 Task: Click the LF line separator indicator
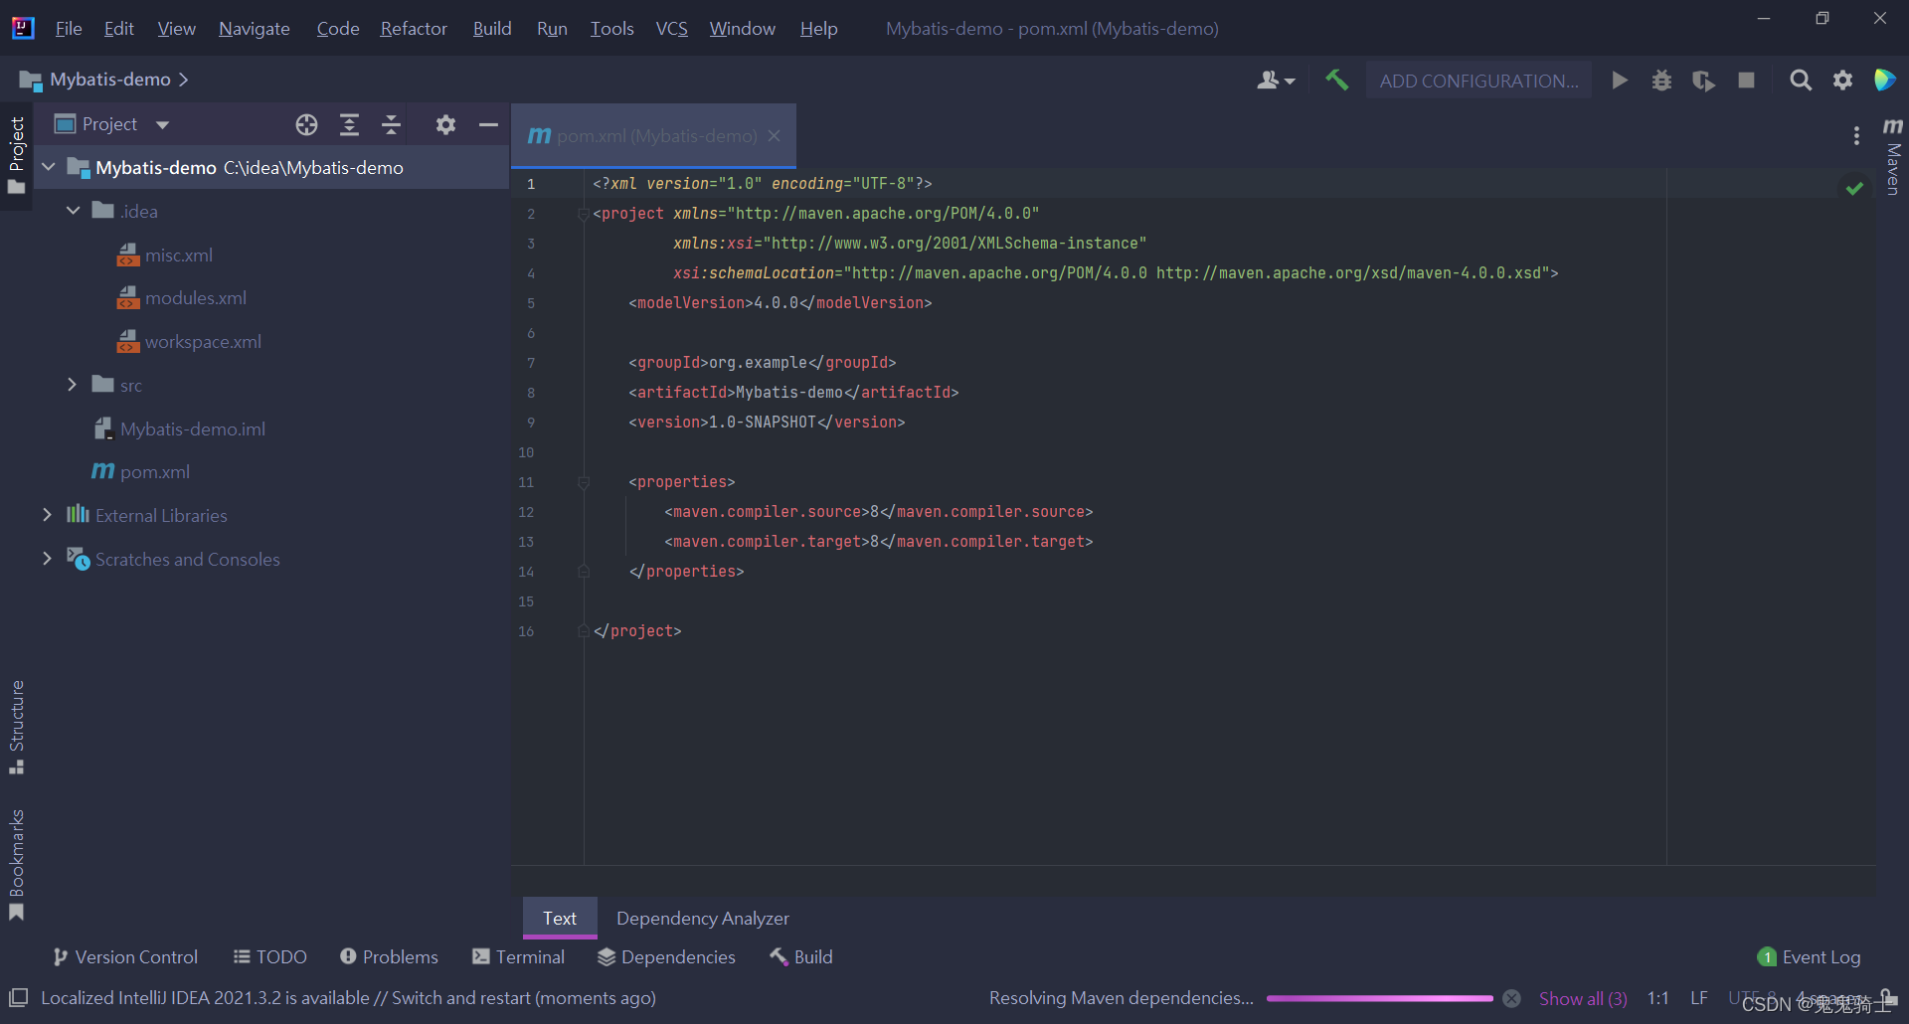[x=1699, y=998]
